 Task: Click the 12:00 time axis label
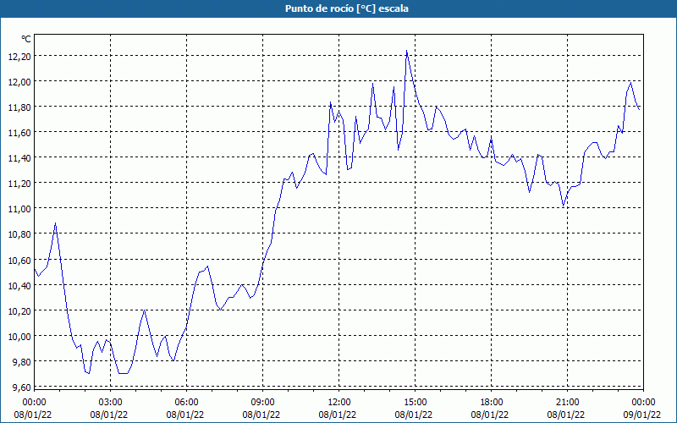tap(339, 403)
